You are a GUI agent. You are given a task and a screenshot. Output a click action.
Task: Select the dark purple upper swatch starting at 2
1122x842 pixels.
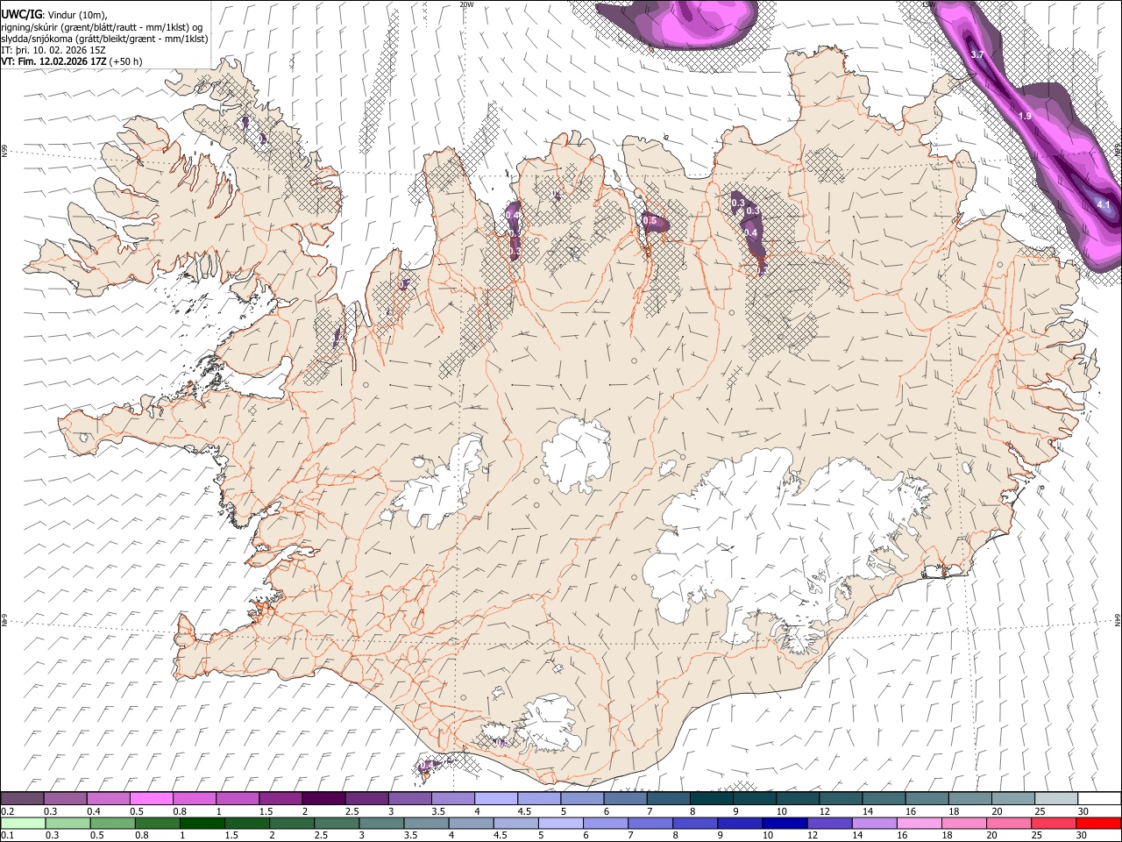click(x=323, y=798)
